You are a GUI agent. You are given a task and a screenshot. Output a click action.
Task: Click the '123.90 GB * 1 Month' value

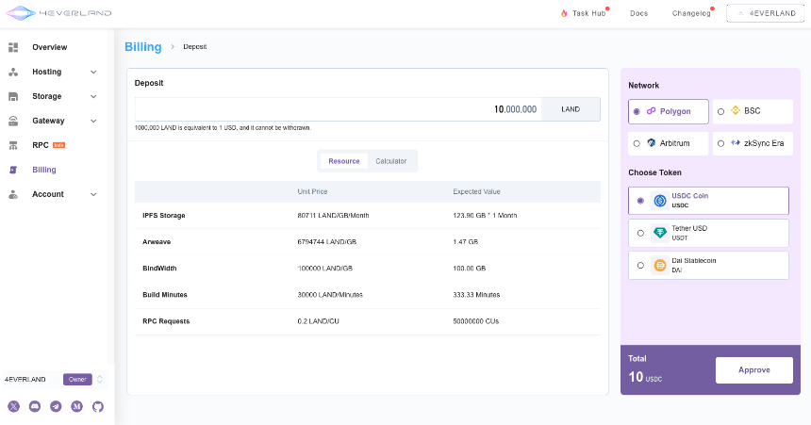[x=485, y=216]
